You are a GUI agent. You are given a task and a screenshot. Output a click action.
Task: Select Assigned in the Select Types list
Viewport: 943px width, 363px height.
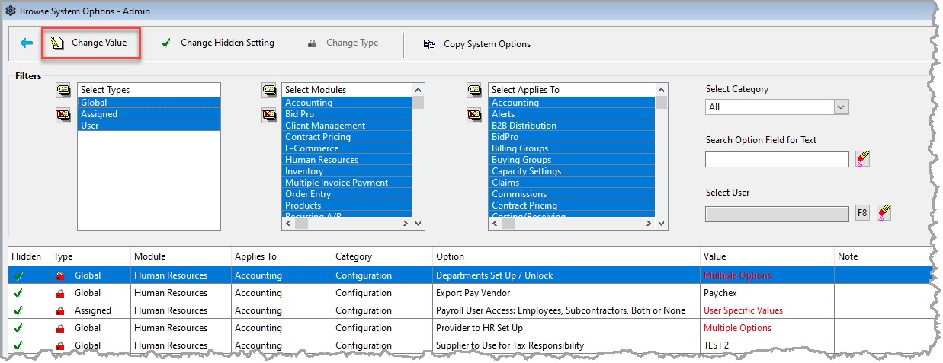149,114
